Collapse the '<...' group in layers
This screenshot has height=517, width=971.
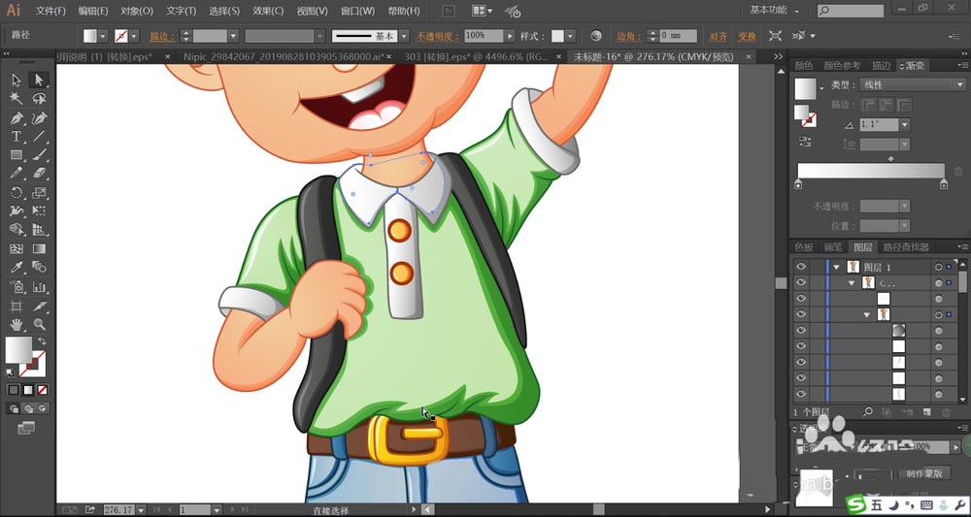tap(854, 282)
